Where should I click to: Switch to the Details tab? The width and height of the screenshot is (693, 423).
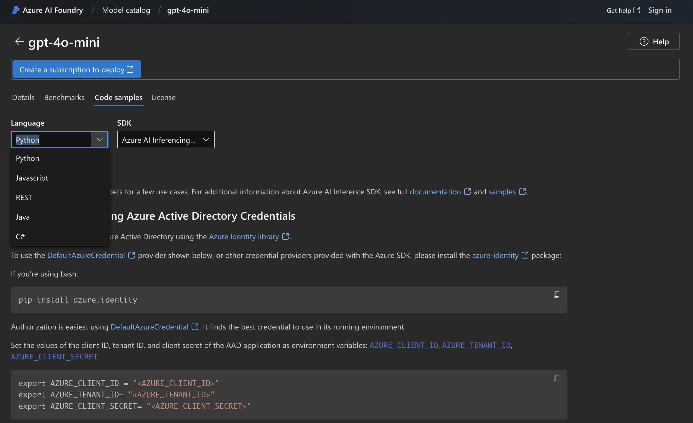click(23, 97)
